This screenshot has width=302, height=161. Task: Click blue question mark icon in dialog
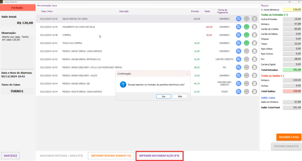[x=123, y=85]
